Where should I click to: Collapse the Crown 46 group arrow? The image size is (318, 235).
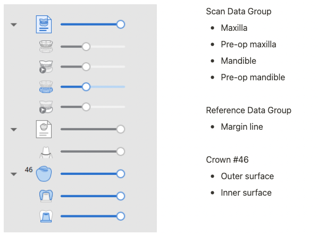(14, 174)
